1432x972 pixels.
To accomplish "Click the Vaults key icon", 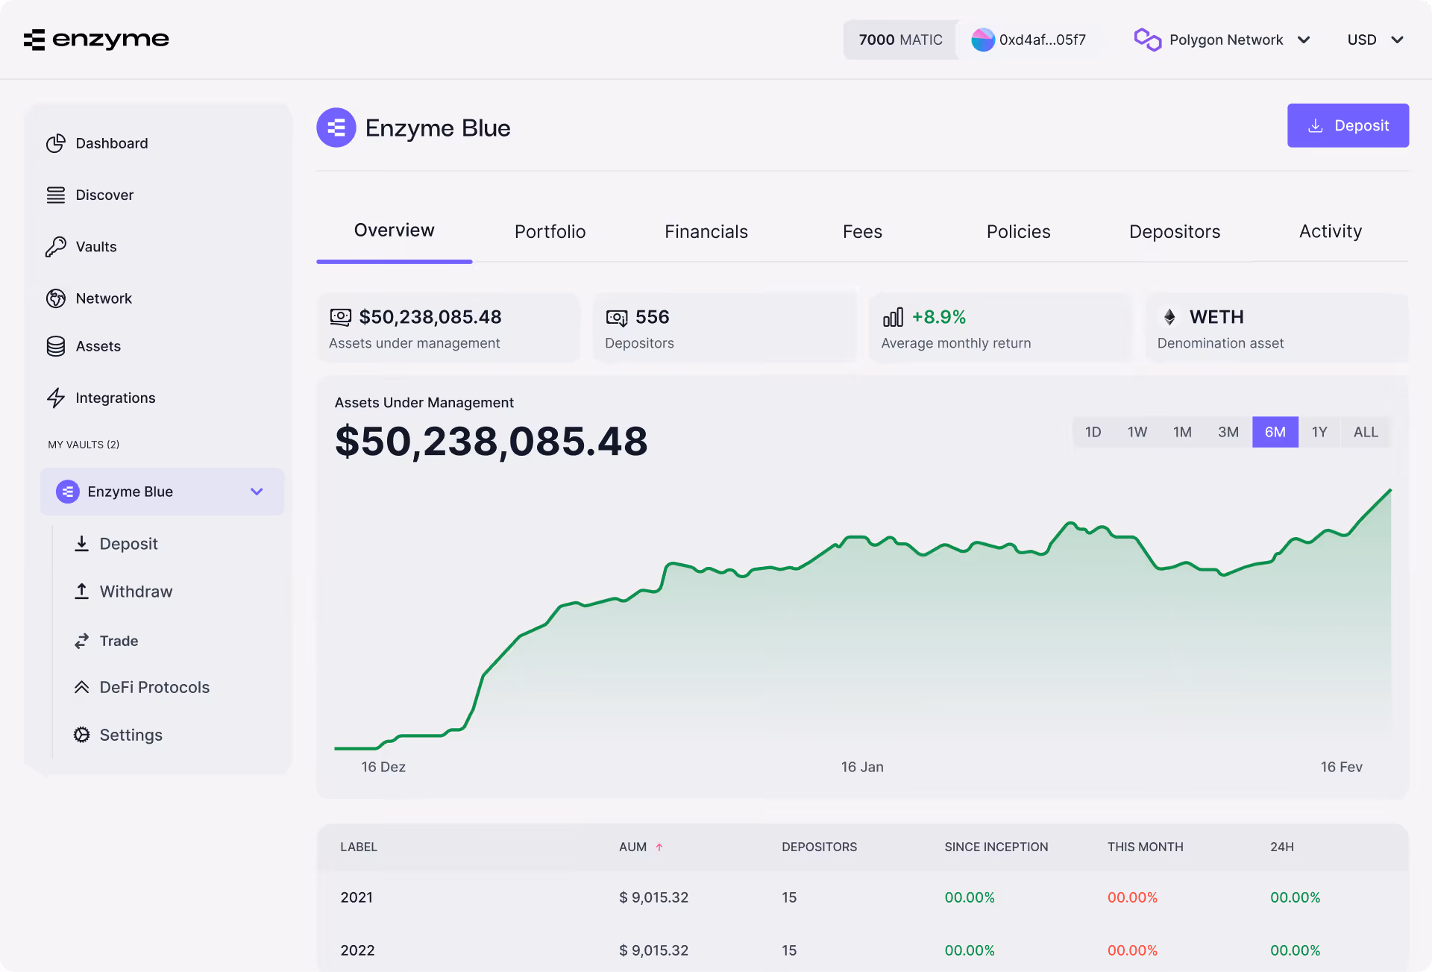I will (x=55, y=247).
